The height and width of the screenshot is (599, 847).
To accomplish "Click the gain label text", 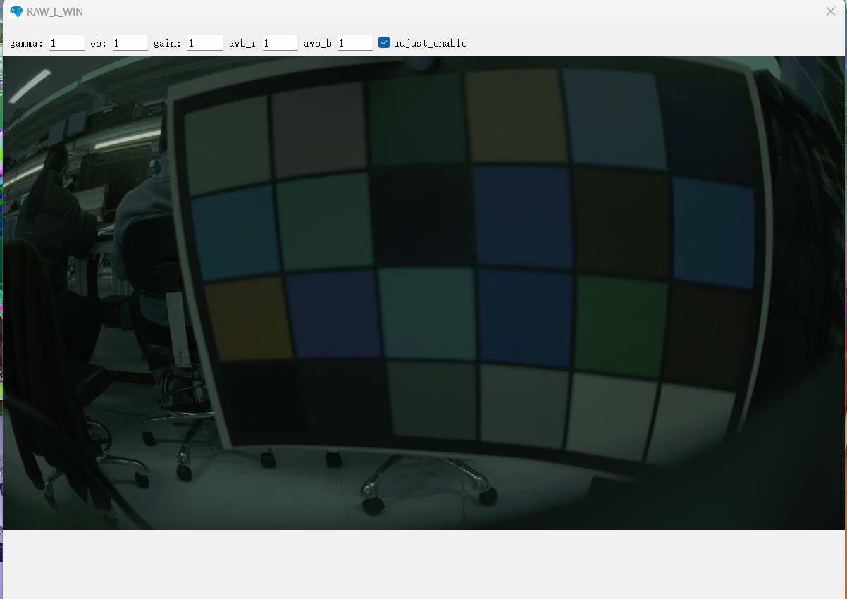I will click(x=167, y=43).
